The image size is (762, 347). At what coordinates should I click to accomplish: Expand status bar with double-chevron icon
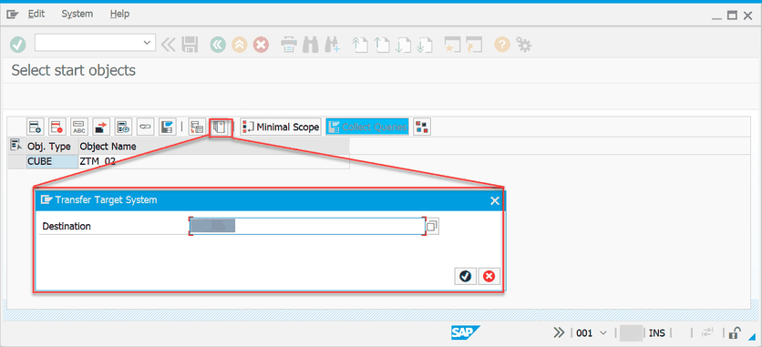[x=559, y=332]
